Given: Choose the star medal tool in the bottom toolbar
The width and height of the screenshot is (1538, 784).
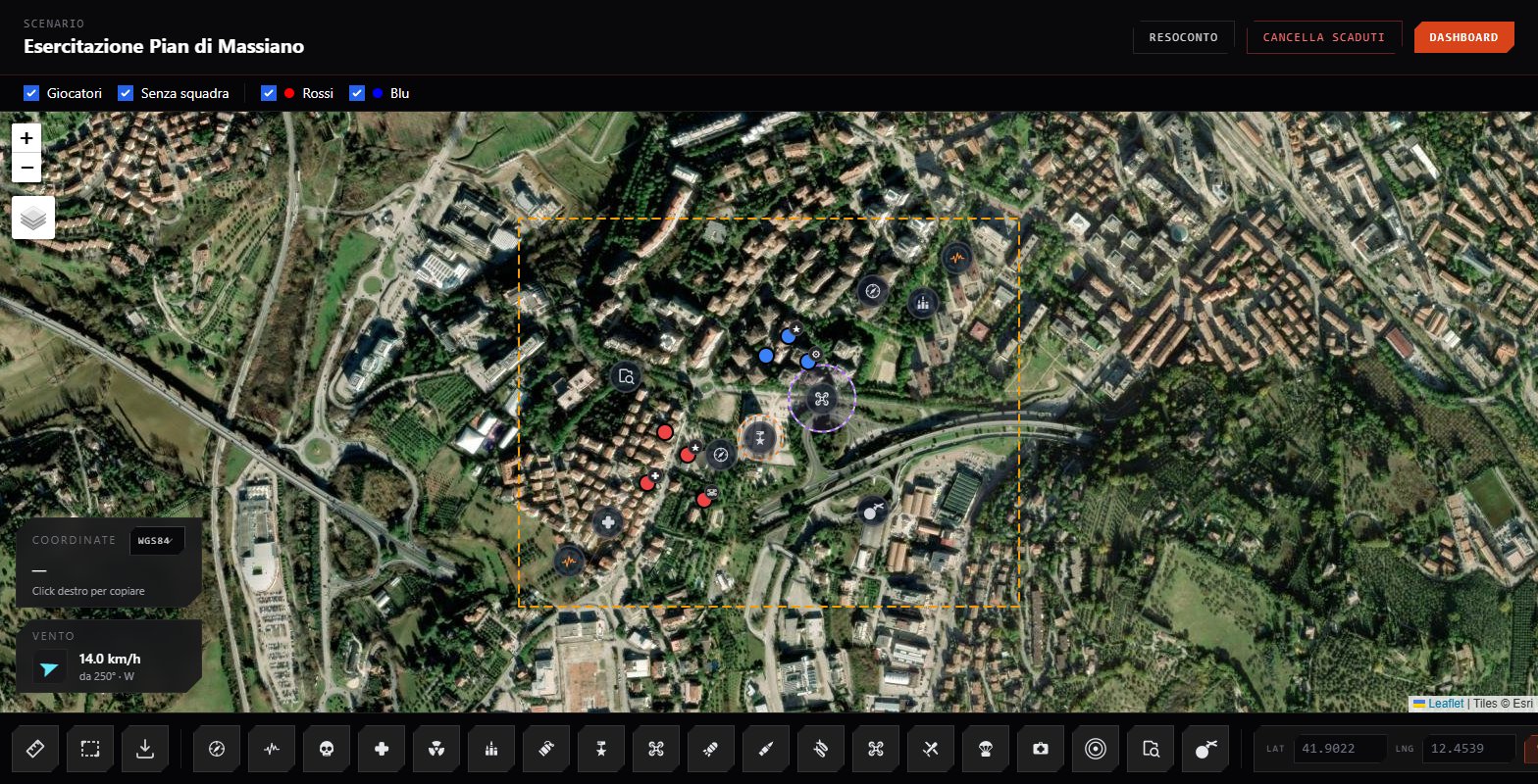Looking at the screenshot, I should pyautogui.click(x=601, y=750).
